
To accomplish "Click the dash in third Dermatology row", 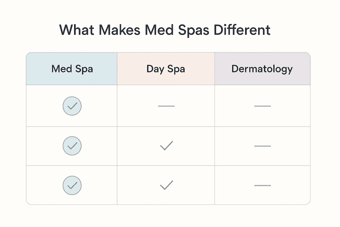I will [x=262, y=185].
